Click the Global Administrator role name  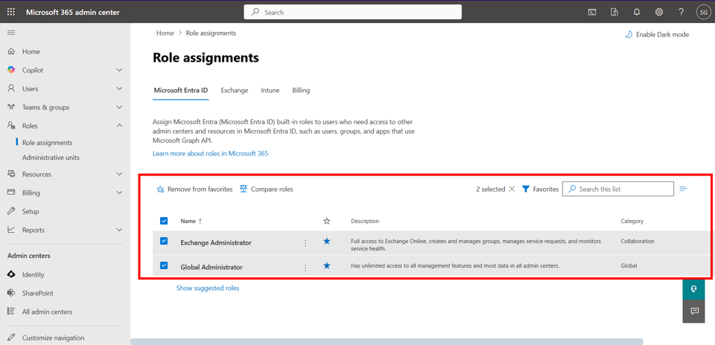[211, 267]
